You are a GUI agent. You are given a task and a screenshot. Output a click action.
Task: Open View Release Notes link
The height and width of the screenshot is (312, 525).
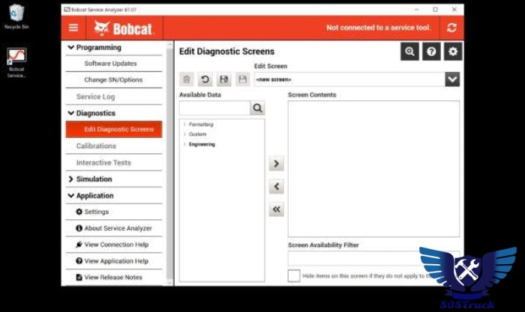click(x=112, y=278)
